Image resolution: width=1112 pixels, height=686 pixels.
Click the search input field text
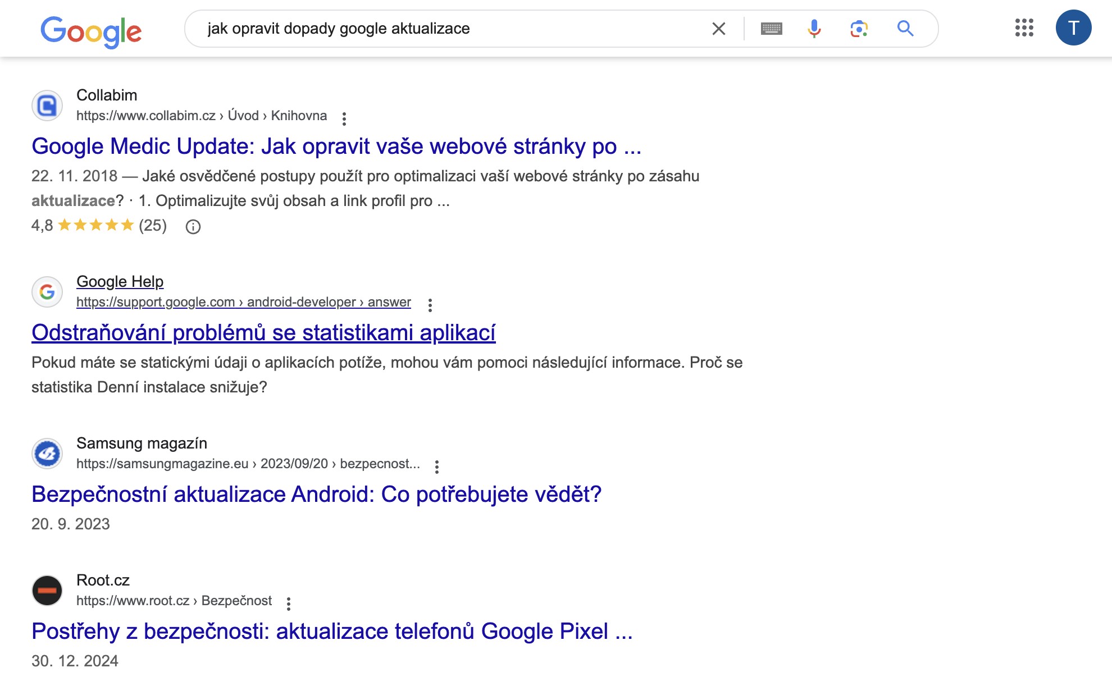click(338, 29)
